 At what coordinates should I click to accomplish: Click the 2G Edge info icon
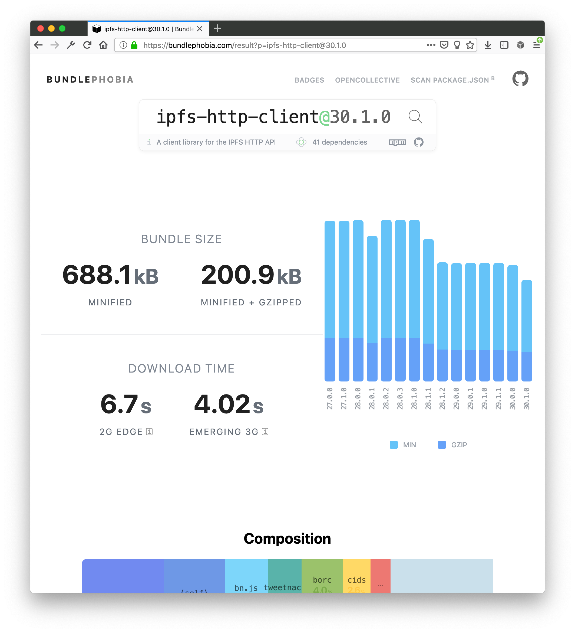tap(150, 432)
